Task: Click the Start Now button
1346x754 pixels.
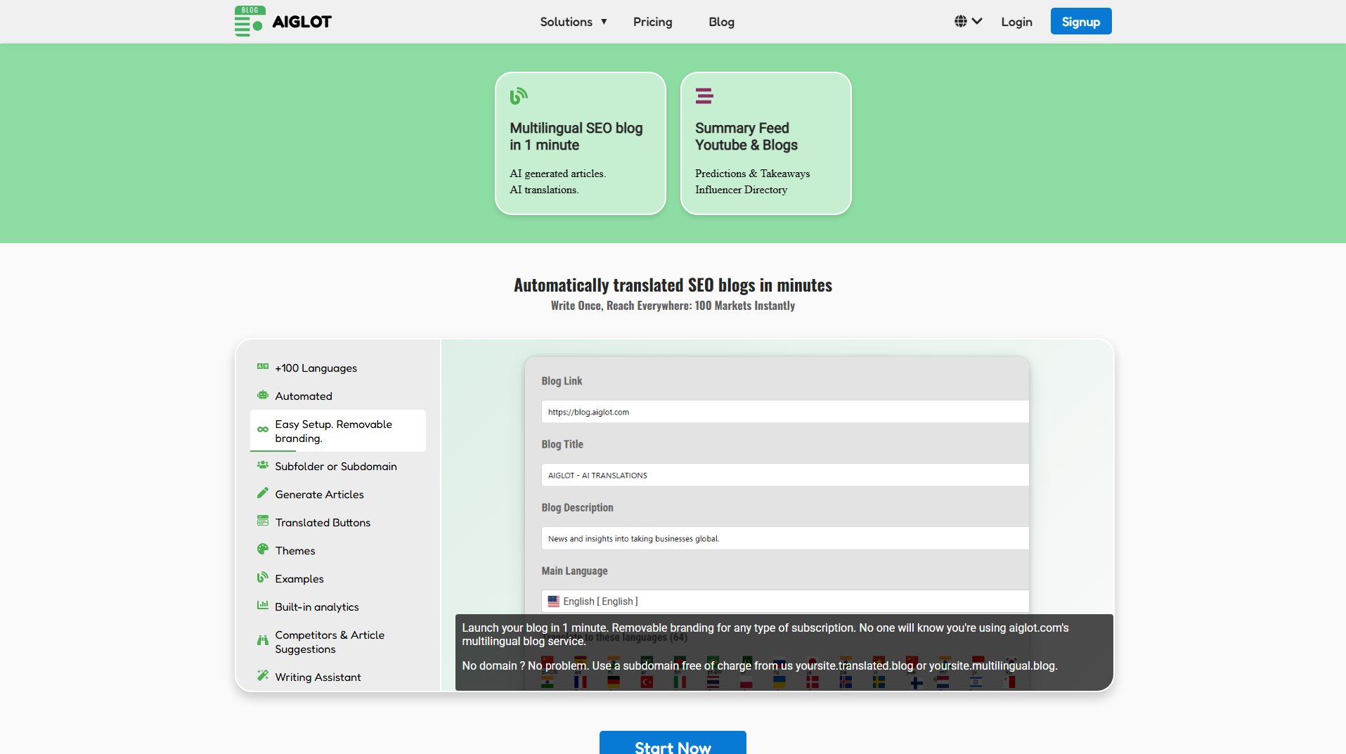Action: coord(673,743)
